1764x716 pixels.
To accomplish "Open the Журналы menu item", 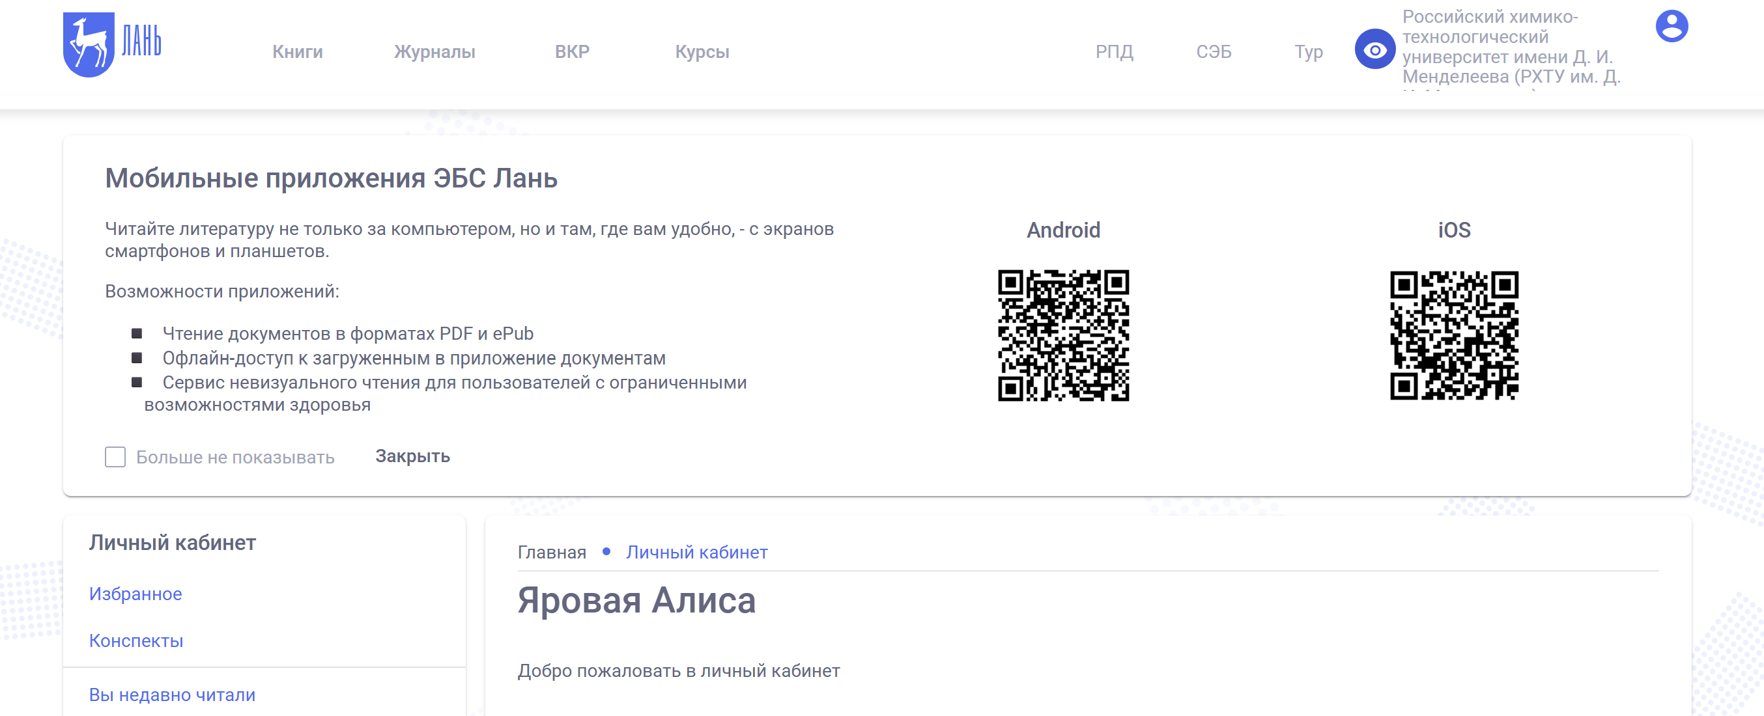I will click(x=434, y=52).
